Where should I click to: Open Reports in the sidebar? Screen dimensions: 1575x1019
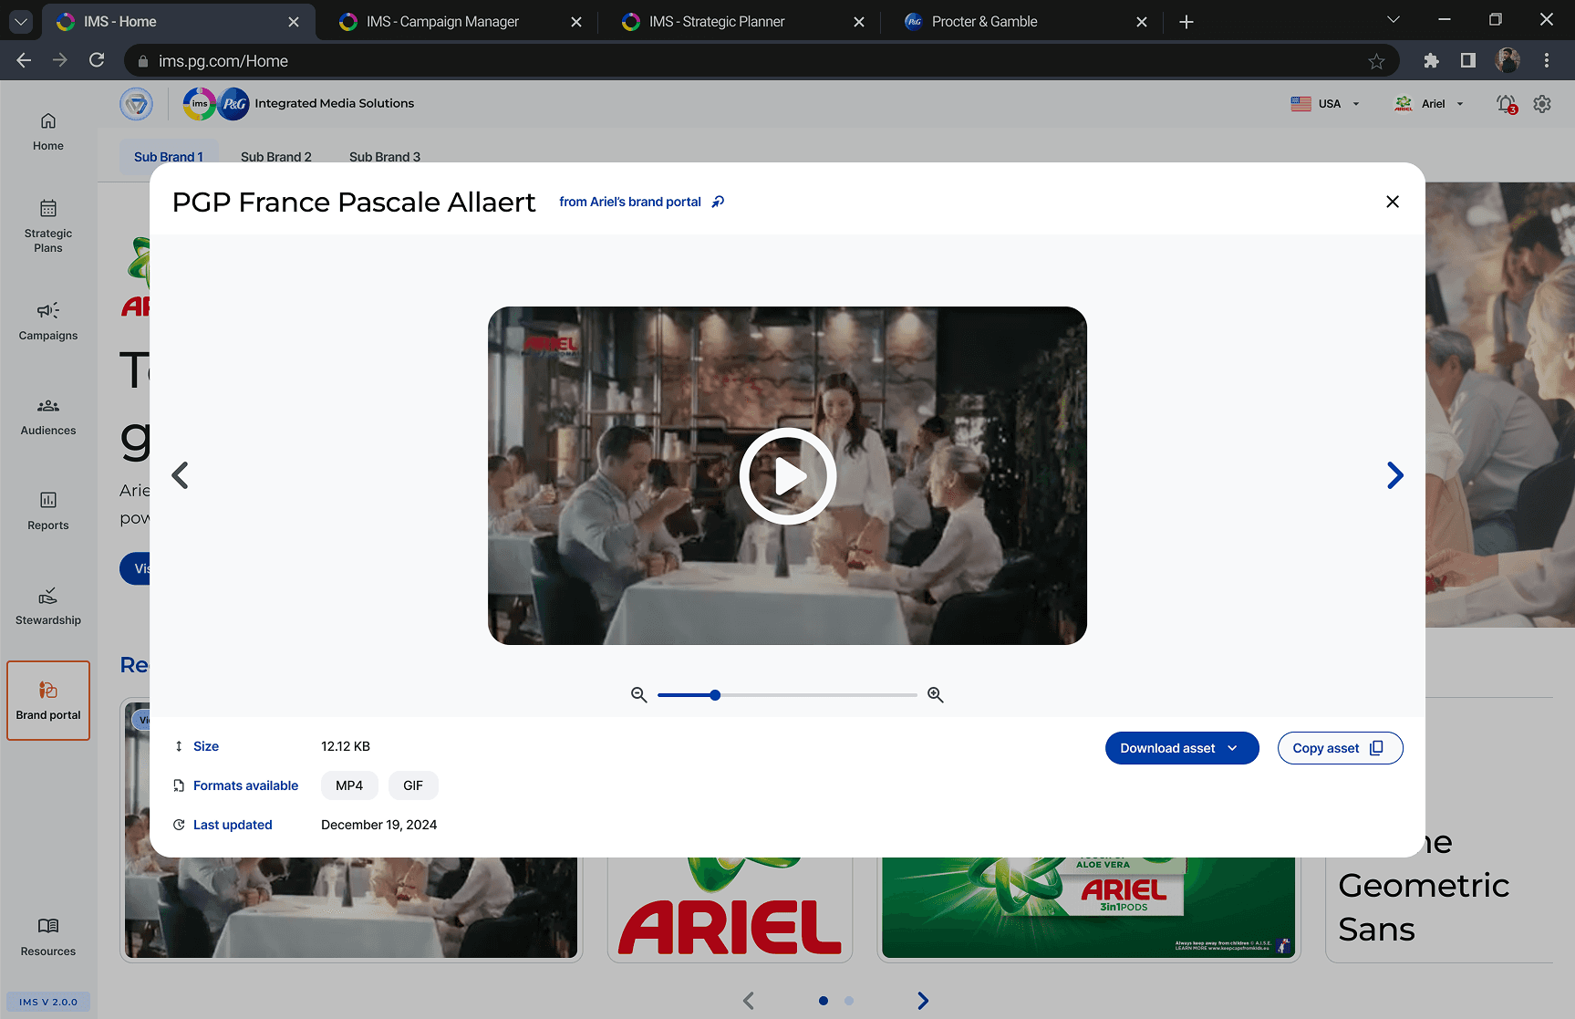click(x=48, y=512)
